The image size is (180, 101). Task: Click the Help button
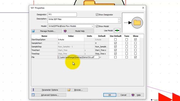click(137, 95)
